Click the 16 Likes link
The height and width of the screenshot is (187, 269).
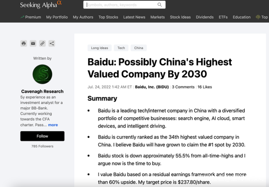pyautogui.click(x=205, y=87)
